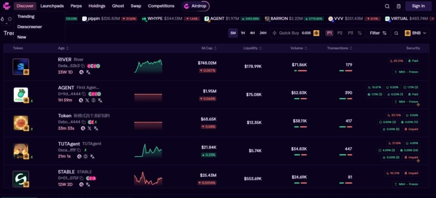The width and height of the screenshot is (436, 198).
Task: Click the Mint - Freeze badge in RIVER row
Action: coord(406,72)
